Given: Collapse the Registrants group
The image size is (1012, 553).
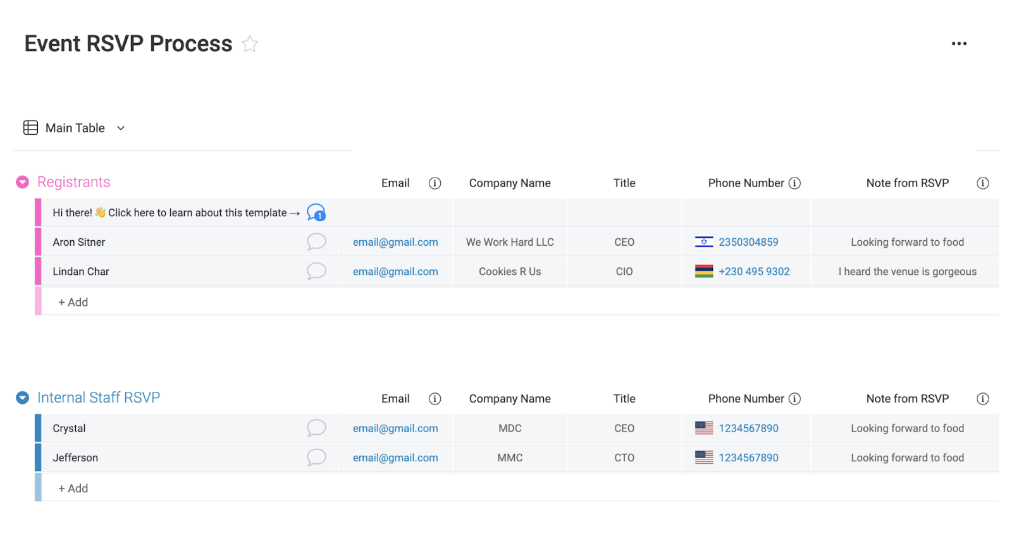Looking at the screenshot, I should pos(23,183).
